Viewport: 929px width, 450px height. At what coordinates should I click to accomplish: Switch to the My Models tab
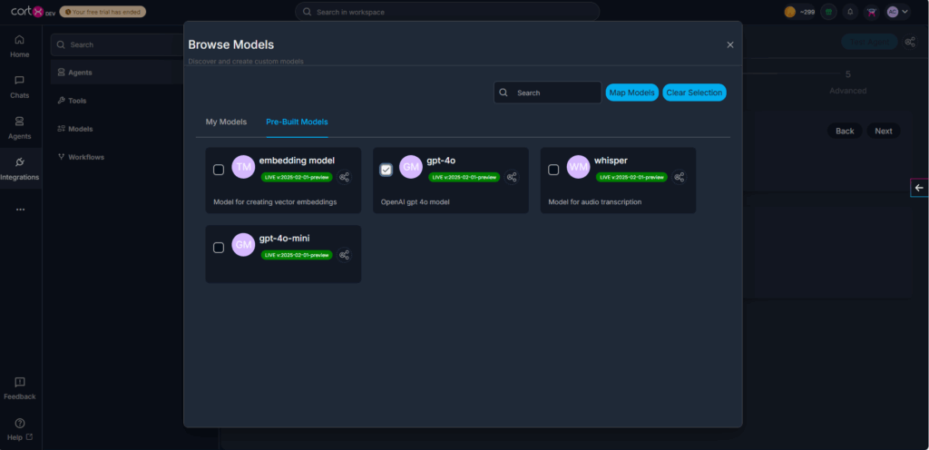coord(226,122)
